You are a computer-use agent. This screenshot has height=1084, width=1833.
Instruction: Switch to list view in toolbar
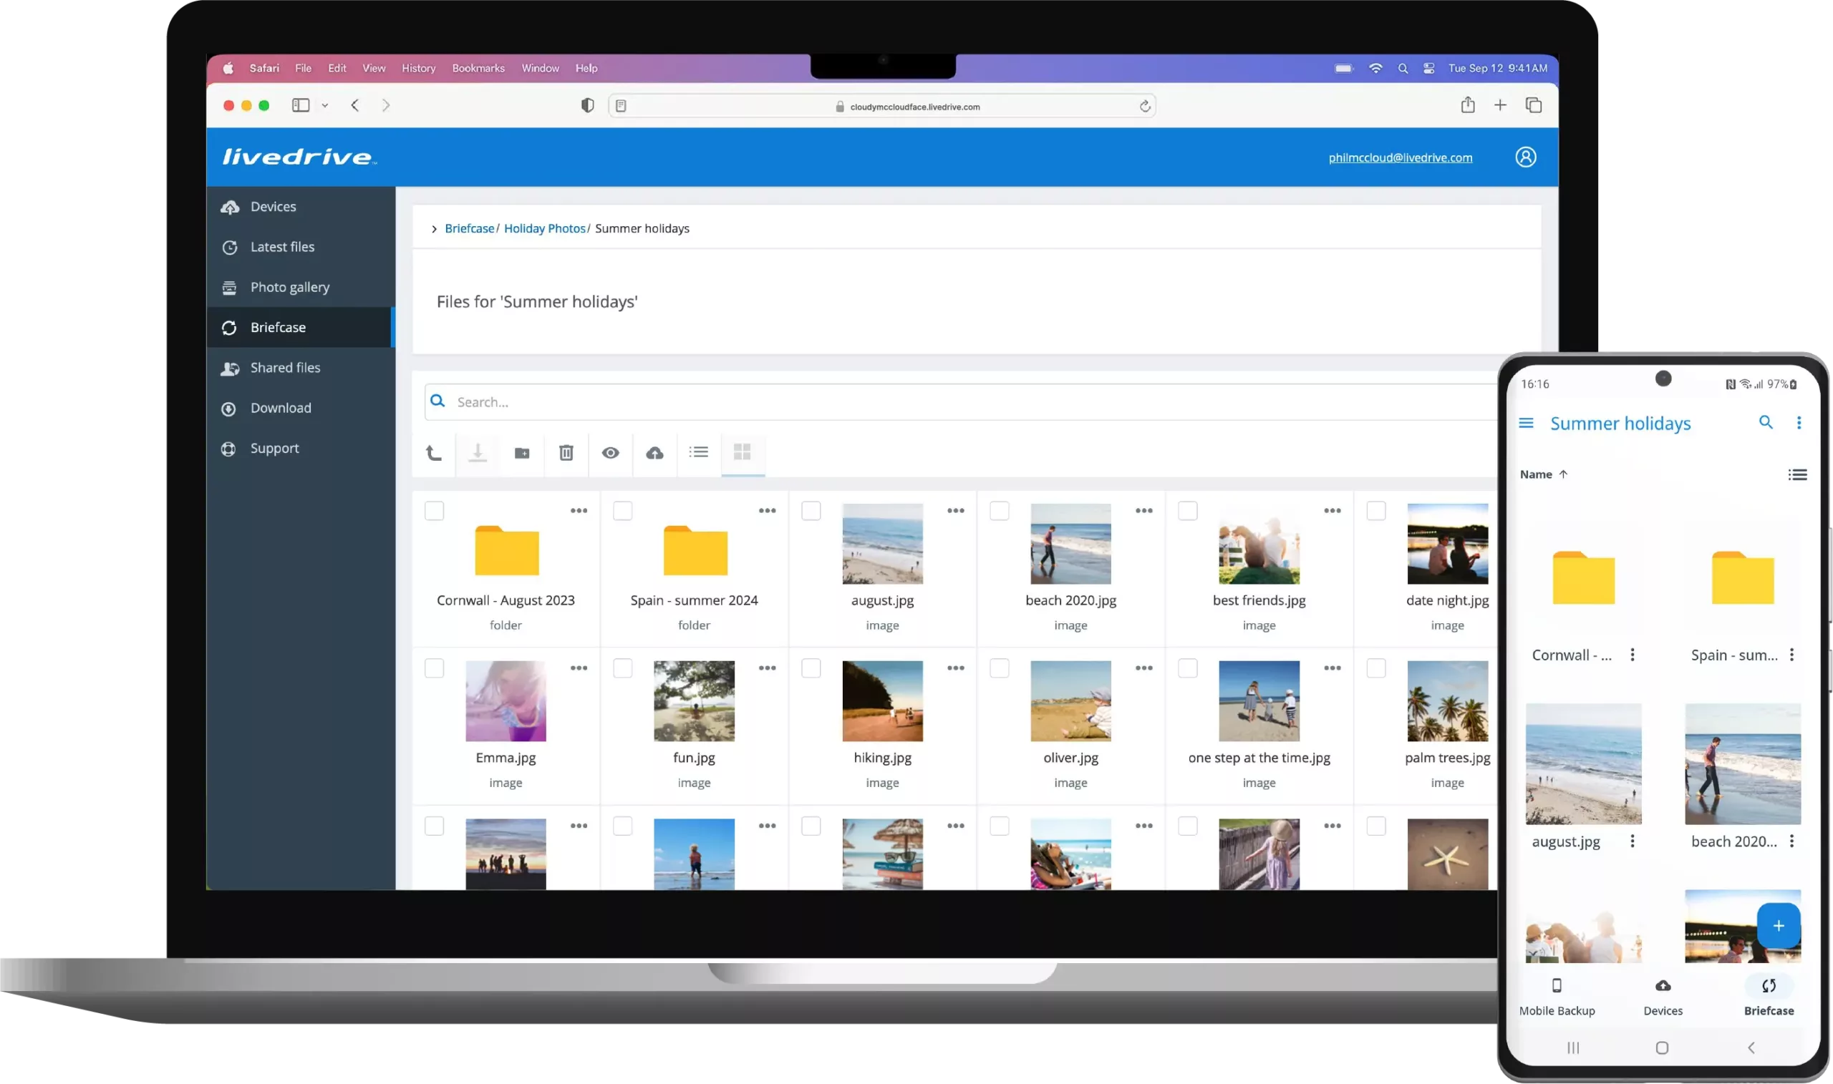coord(699,452)
